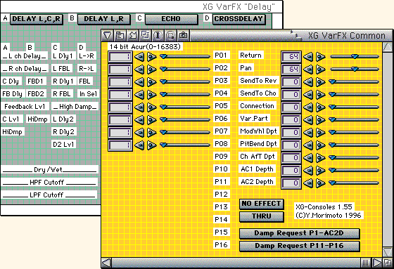The width and height of the screenshot is (394, 269).
Task: Click the Feedback Lvl label
Action: (25, 107)
